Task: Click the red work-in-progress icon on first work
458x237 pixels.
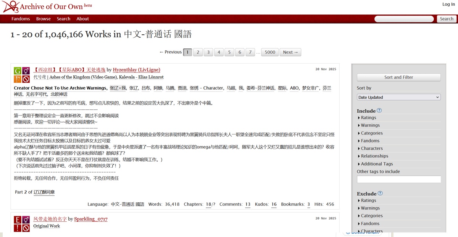Action: pos(25,79)
